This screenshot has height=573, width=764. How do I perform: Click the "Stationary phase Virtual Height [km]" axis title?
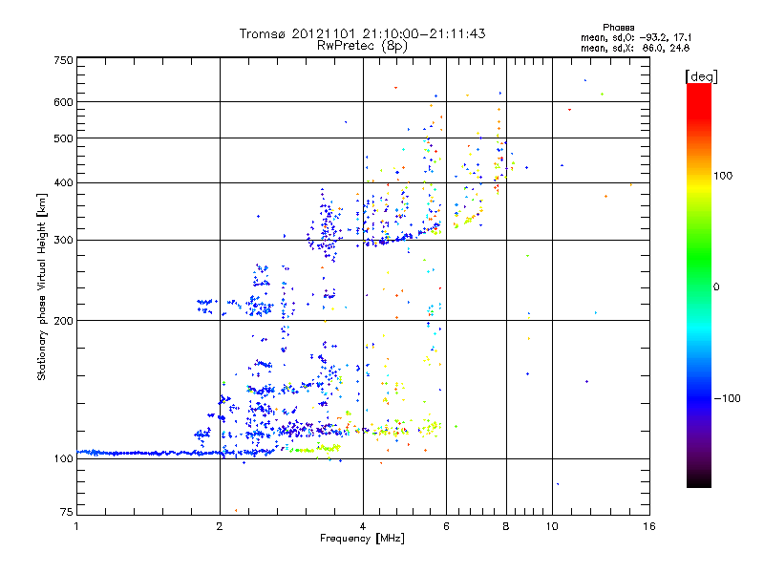pyautogui.click(x=41, y=286)
